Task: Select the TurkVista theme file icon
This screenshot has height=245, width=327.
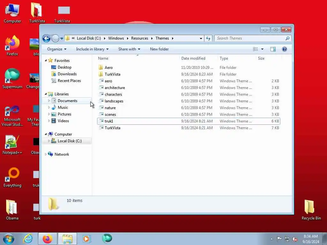Action: click(x=101, y=128)
